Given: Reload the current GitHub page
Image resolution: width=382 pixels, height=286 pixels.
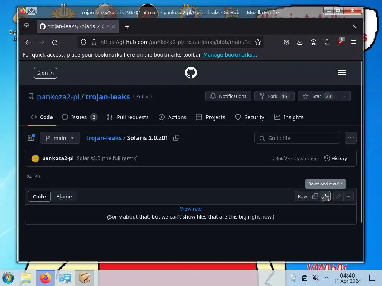Looking at the screenshot, I should click(55, 42).
